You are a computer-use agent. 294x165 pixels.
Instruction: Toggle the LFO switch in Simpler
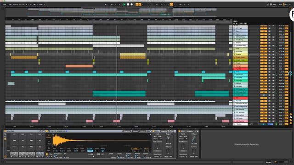point(89,154)
